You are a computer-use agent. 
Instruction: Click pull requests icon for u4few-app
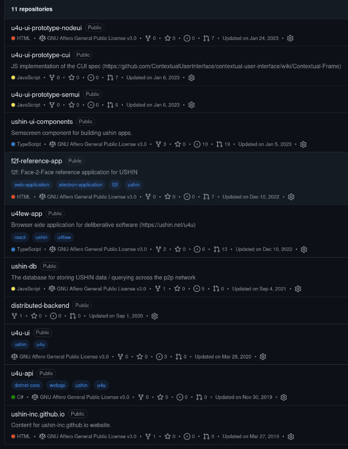click(x=217, y=249)
